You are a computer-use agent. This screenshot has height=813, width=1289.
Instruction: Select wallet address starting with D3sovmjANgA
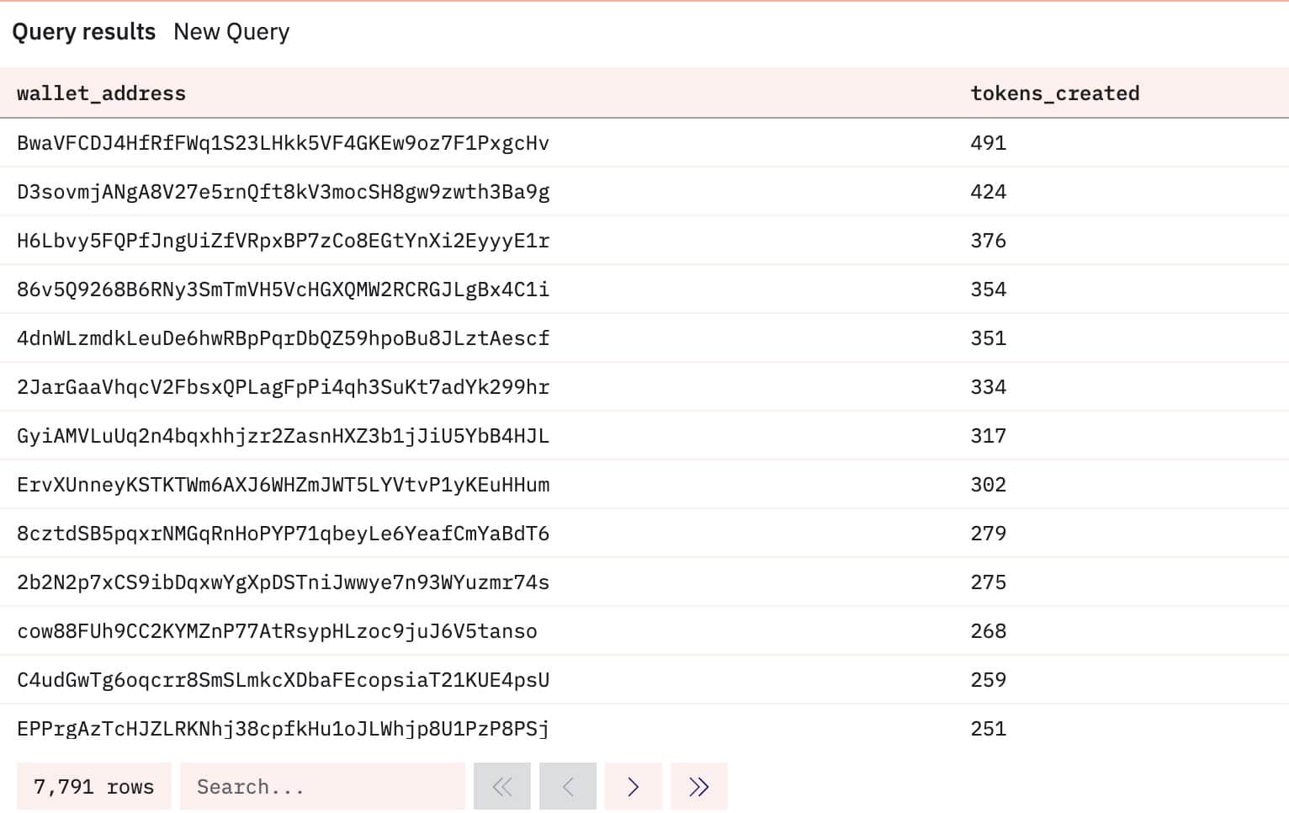[283, 192]
